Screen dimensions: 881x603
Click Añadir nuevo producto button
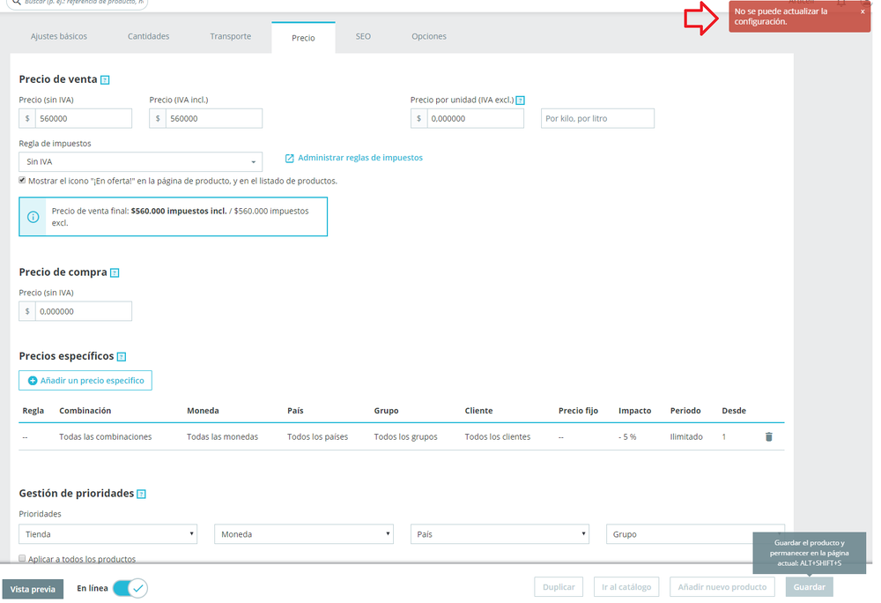point(722,587)
